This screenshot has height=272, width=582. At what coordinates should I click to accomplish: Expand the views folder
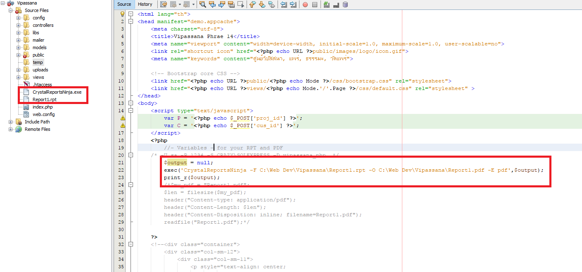coord(18,77)
